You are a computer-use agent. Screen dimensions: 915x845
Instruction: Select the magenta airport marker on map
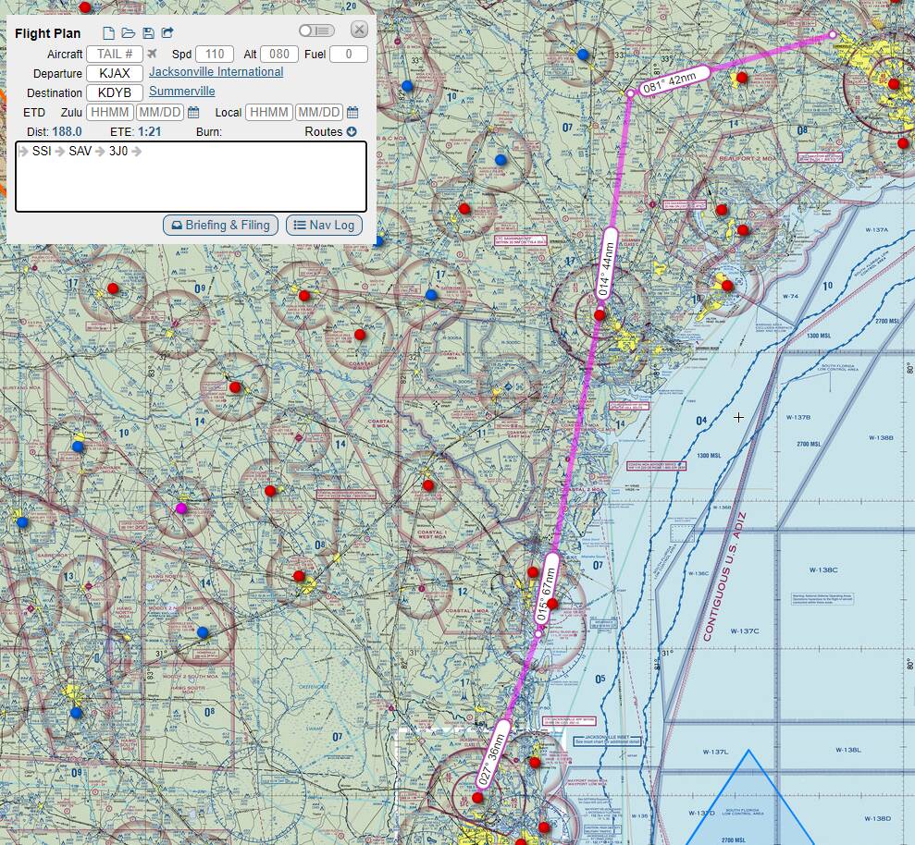(180, 508)
